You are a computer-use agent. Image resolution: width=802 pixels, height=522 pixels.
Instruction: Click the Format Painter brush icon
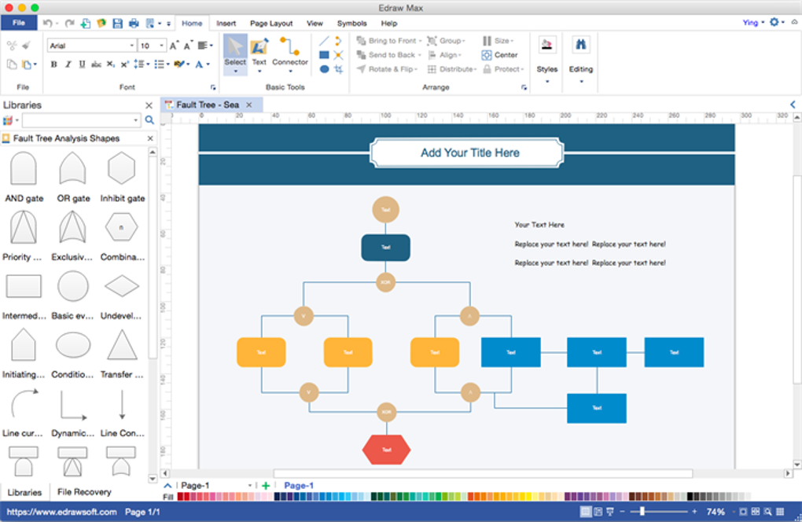(x=26, y=46)
